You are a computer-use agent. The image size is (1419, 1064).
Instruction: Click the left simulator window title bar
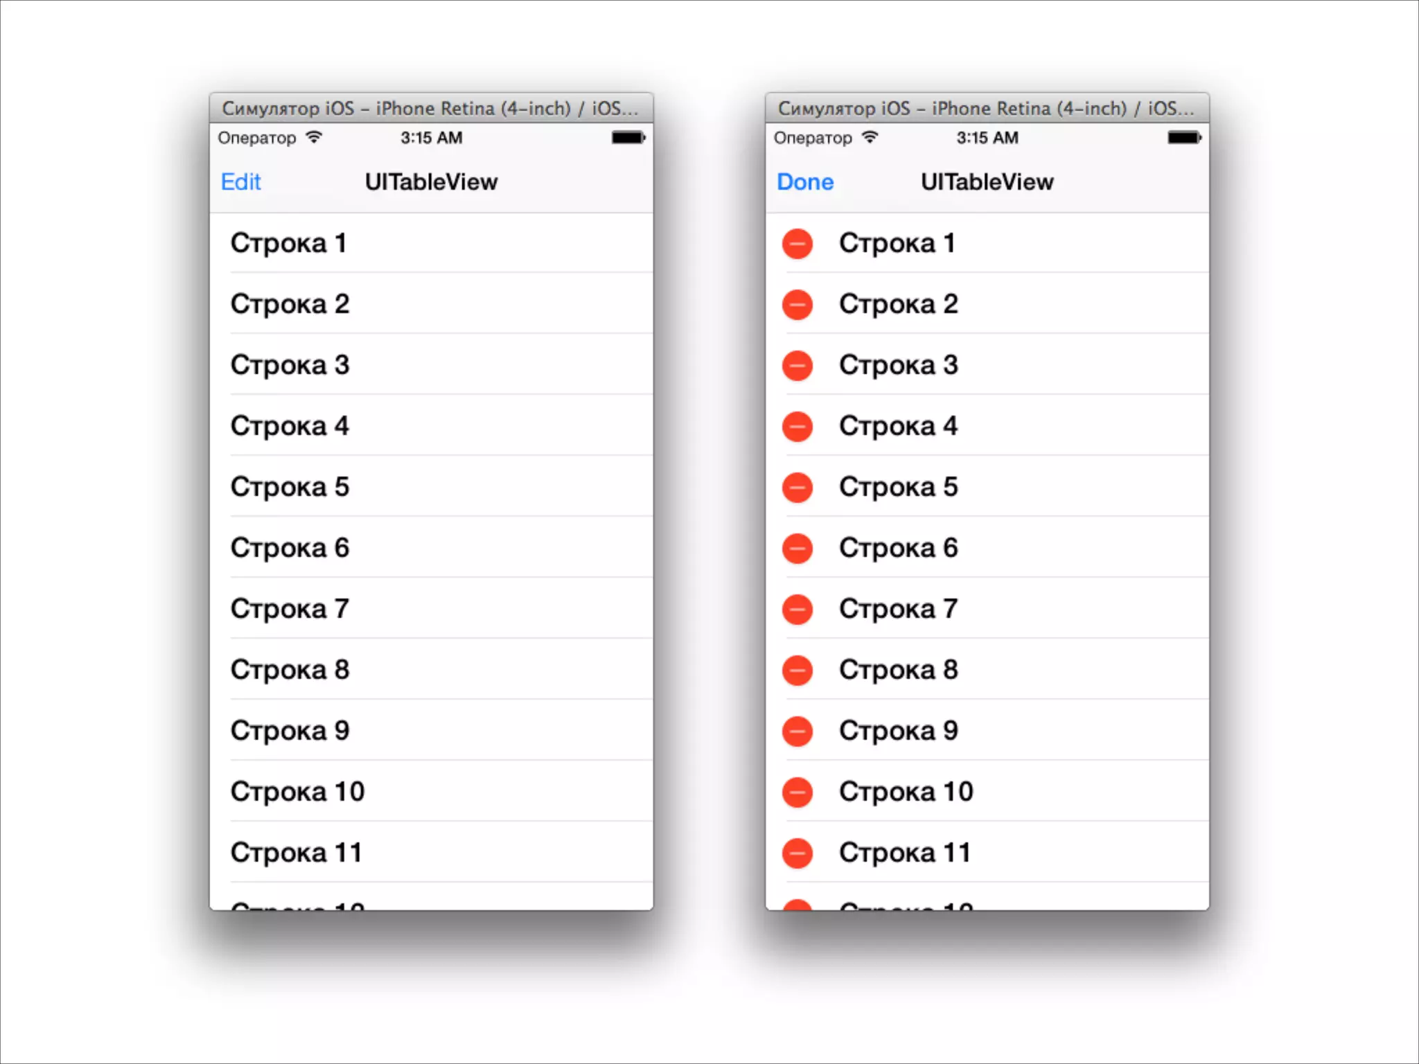click(x=431, y=108)
